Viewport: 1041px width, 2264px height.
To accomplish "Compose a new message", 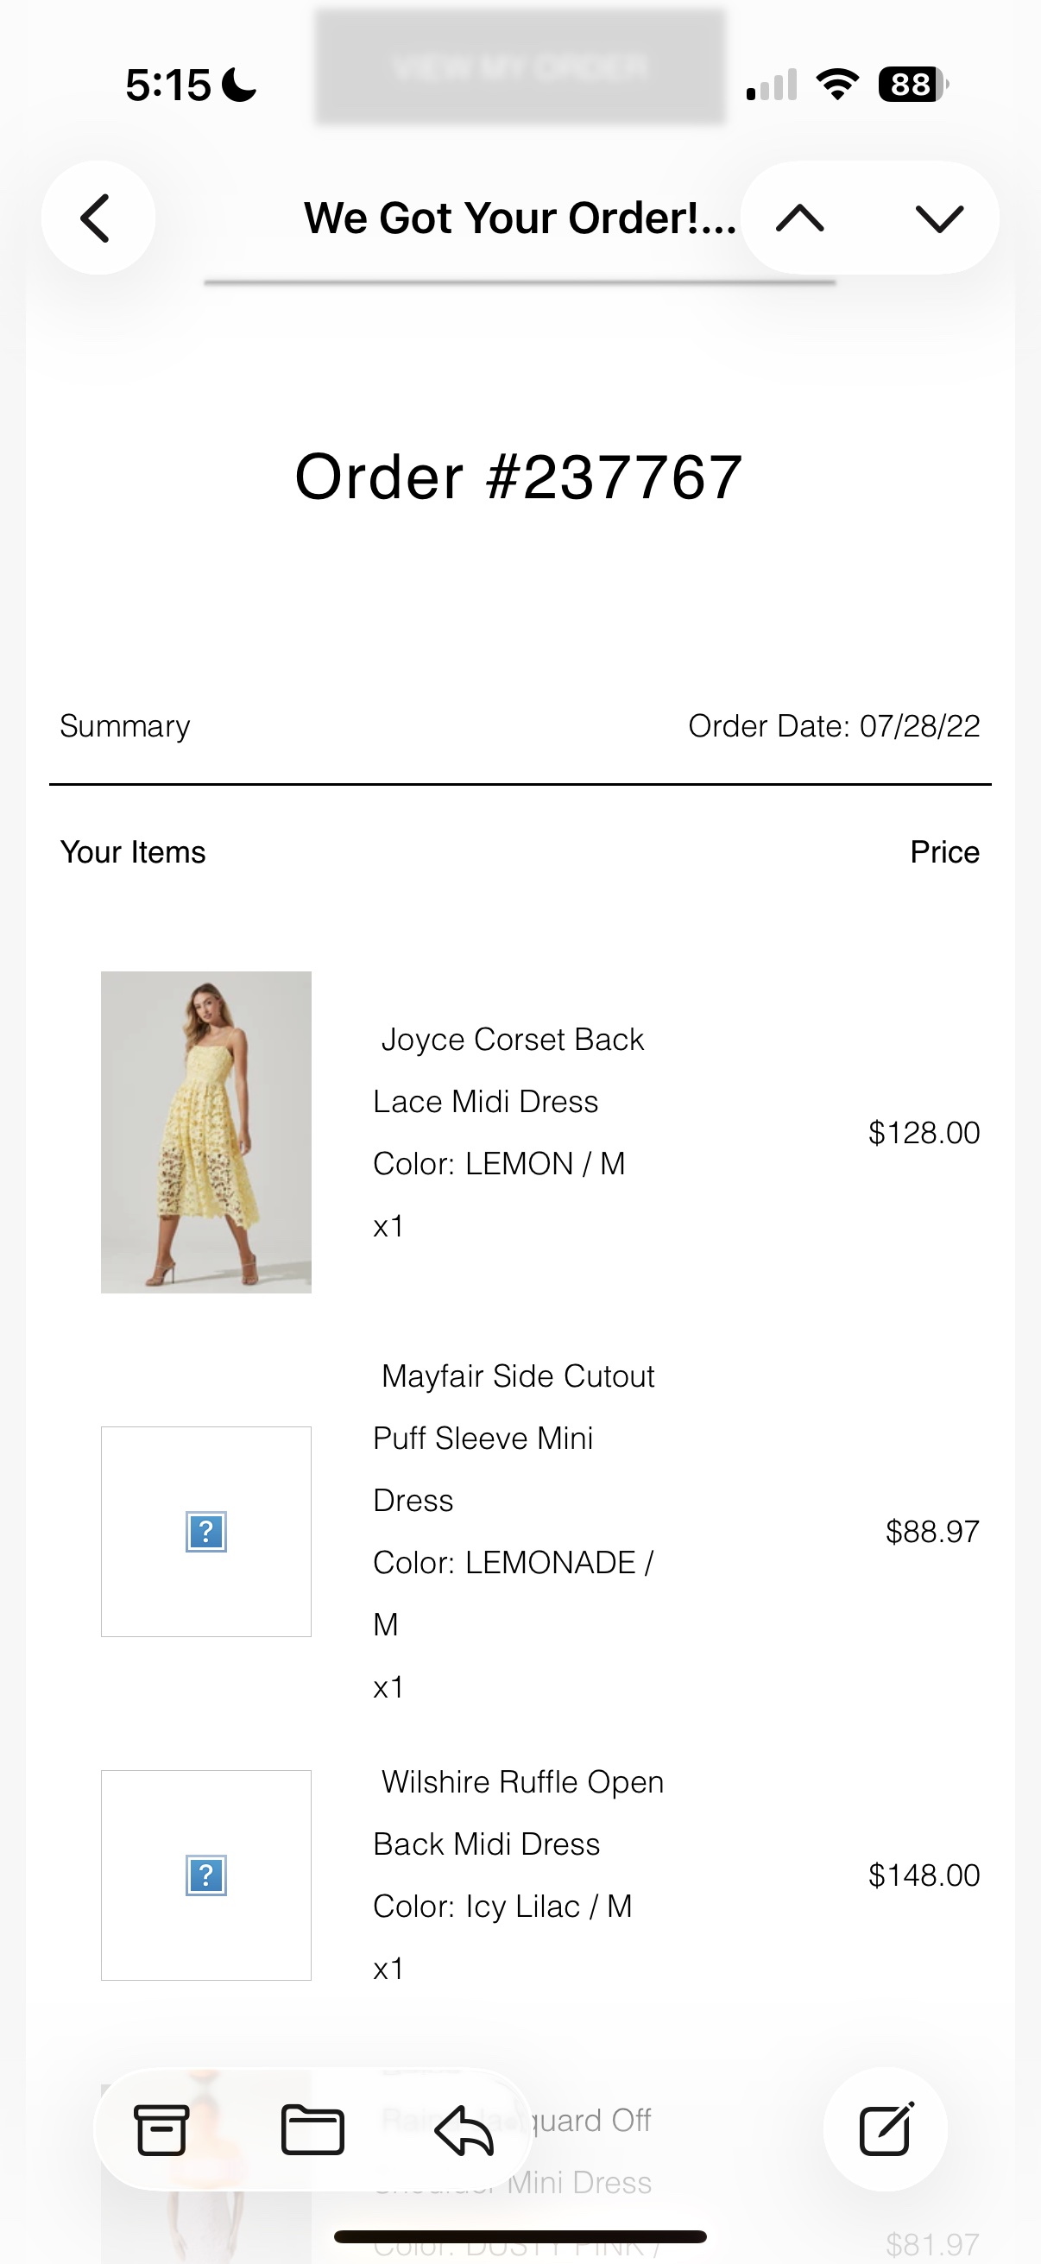I will pos(886,2128).
